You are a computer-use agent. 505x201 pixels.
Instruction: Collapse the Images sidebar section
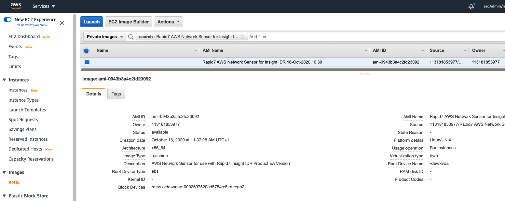[x=4, y=172]
